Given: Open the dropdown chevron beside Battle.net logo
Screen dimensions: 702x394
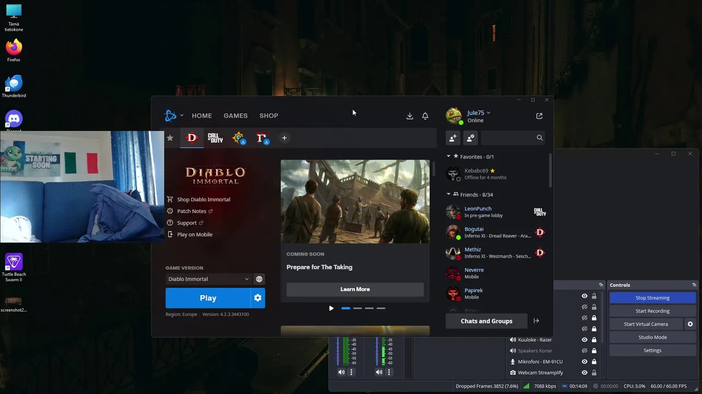Looking at the screenshot, I should [182, 115].
